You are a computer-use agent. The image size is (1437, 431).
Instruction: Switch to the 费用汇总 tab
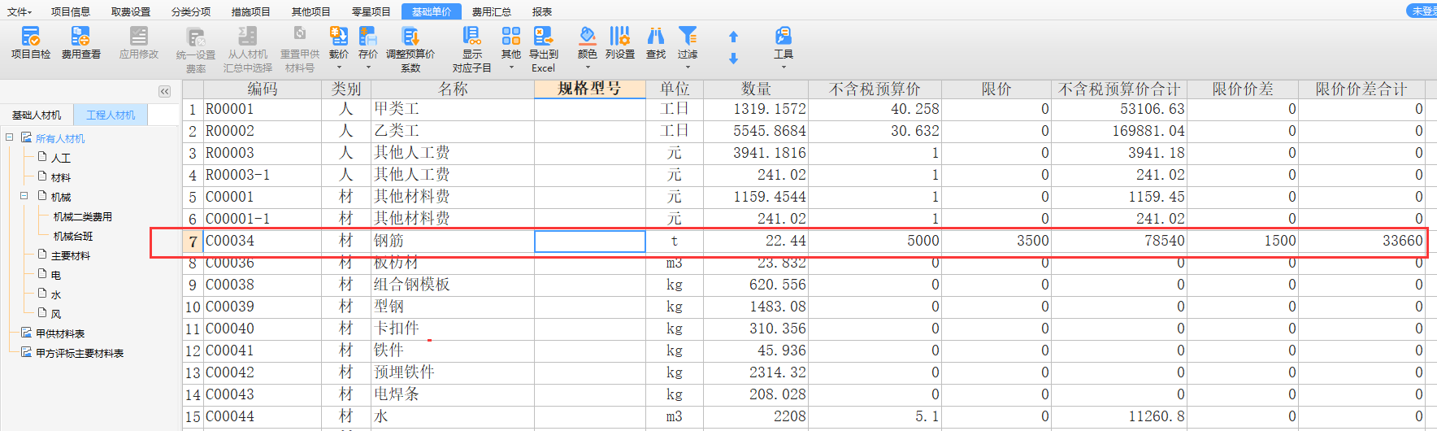491,11
